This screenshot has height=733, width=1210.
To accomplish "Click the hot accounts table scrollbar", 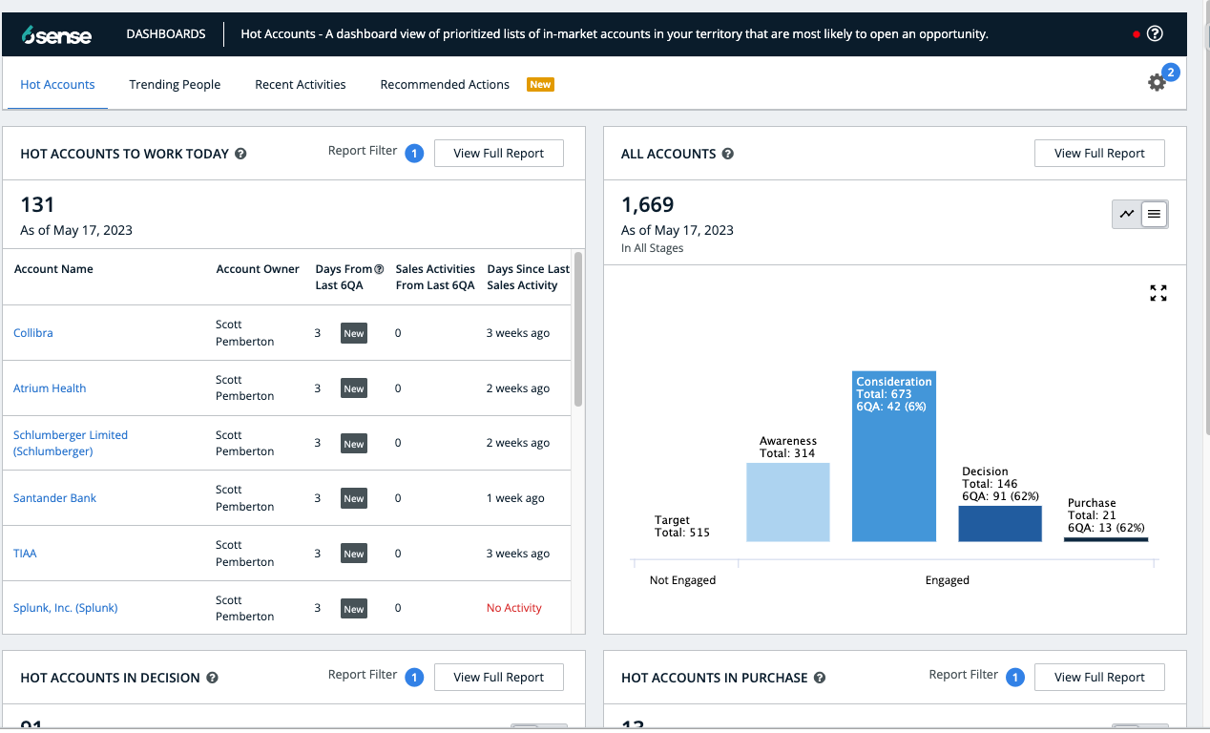I will (x=578, y=329).
